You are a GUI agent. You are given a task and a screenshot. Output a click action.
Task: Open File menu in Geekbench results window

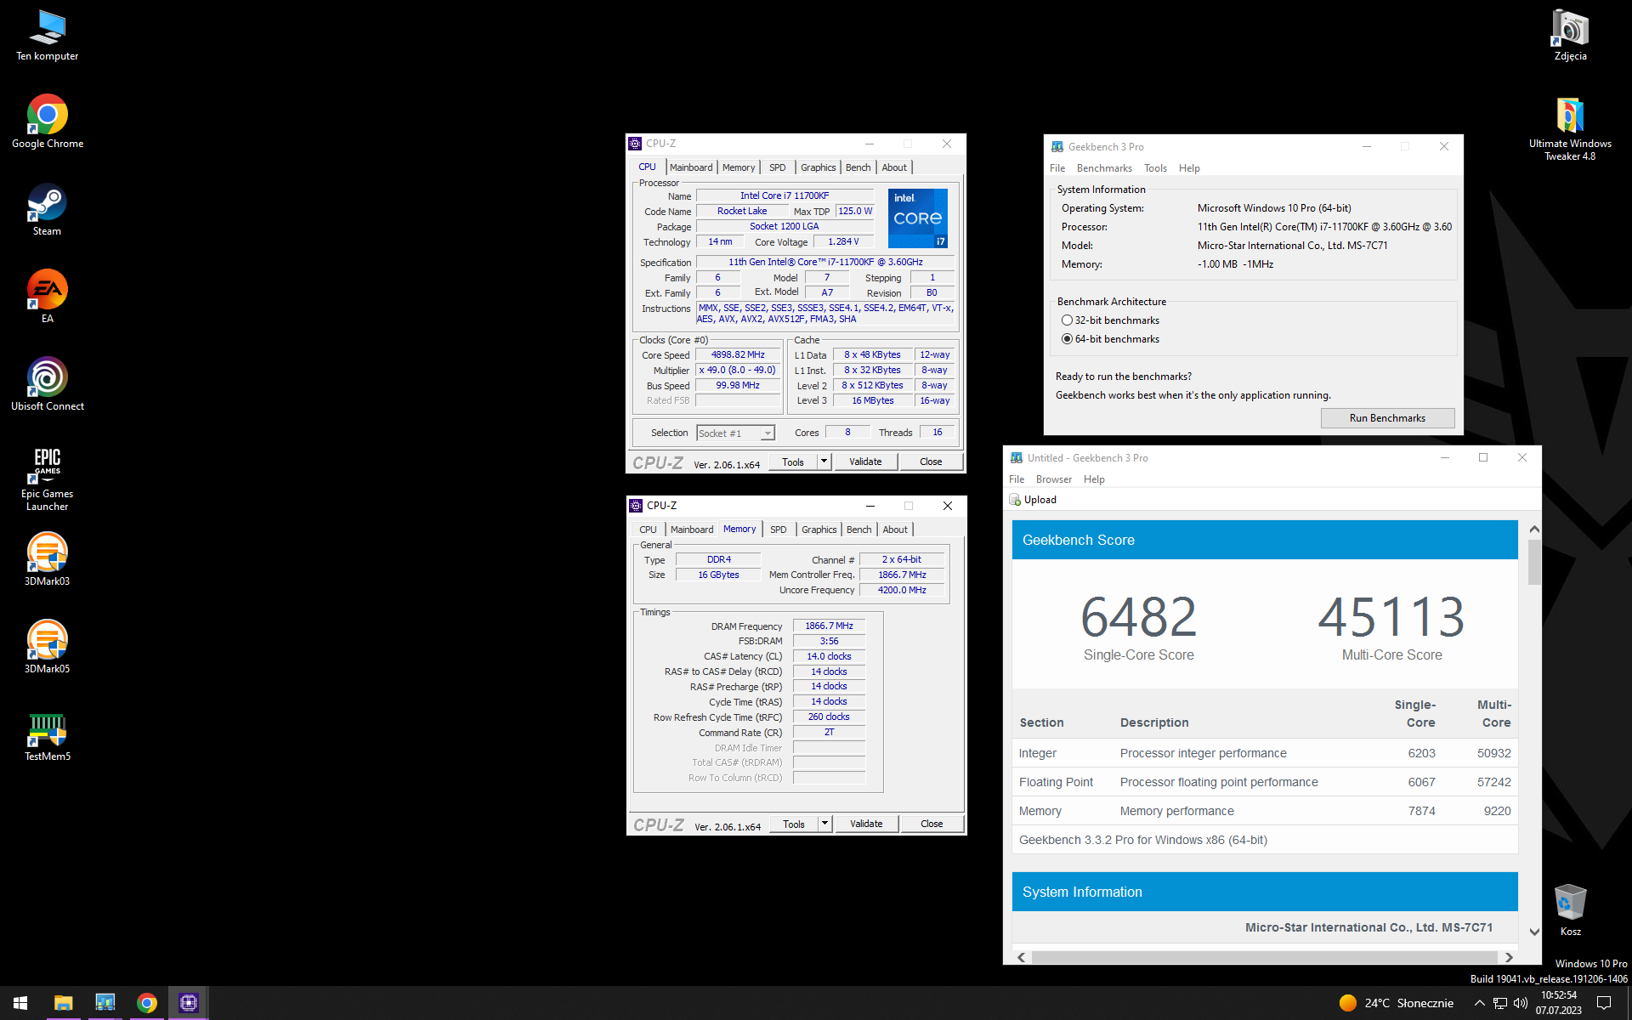[1017, 479]
